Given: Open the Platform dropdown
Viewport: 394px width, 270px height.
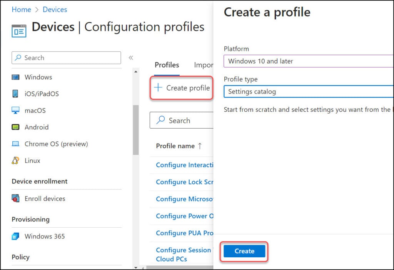Looking at the screenshot, I should point(309,61).
